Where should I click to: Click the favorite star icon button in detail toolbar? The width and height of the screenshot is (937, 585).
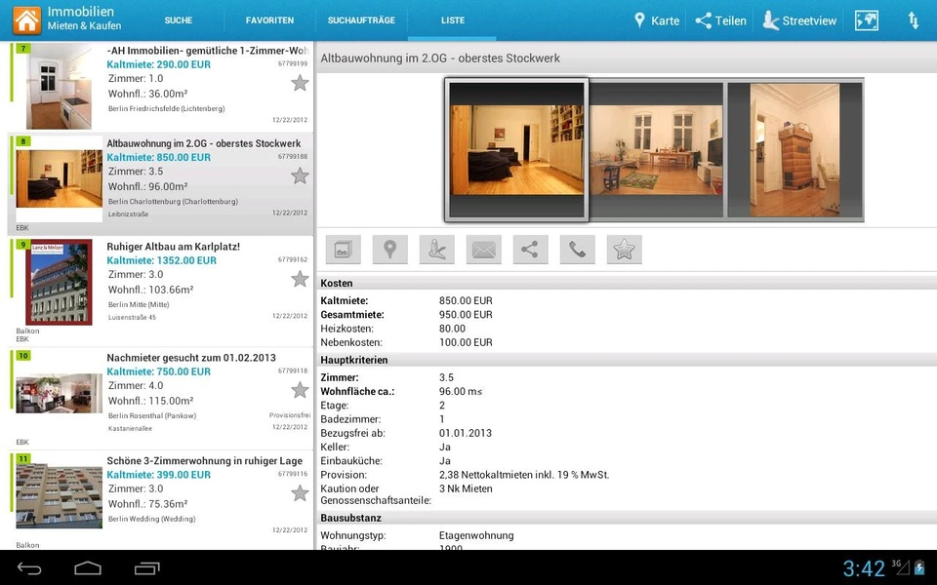click(624, 250)
